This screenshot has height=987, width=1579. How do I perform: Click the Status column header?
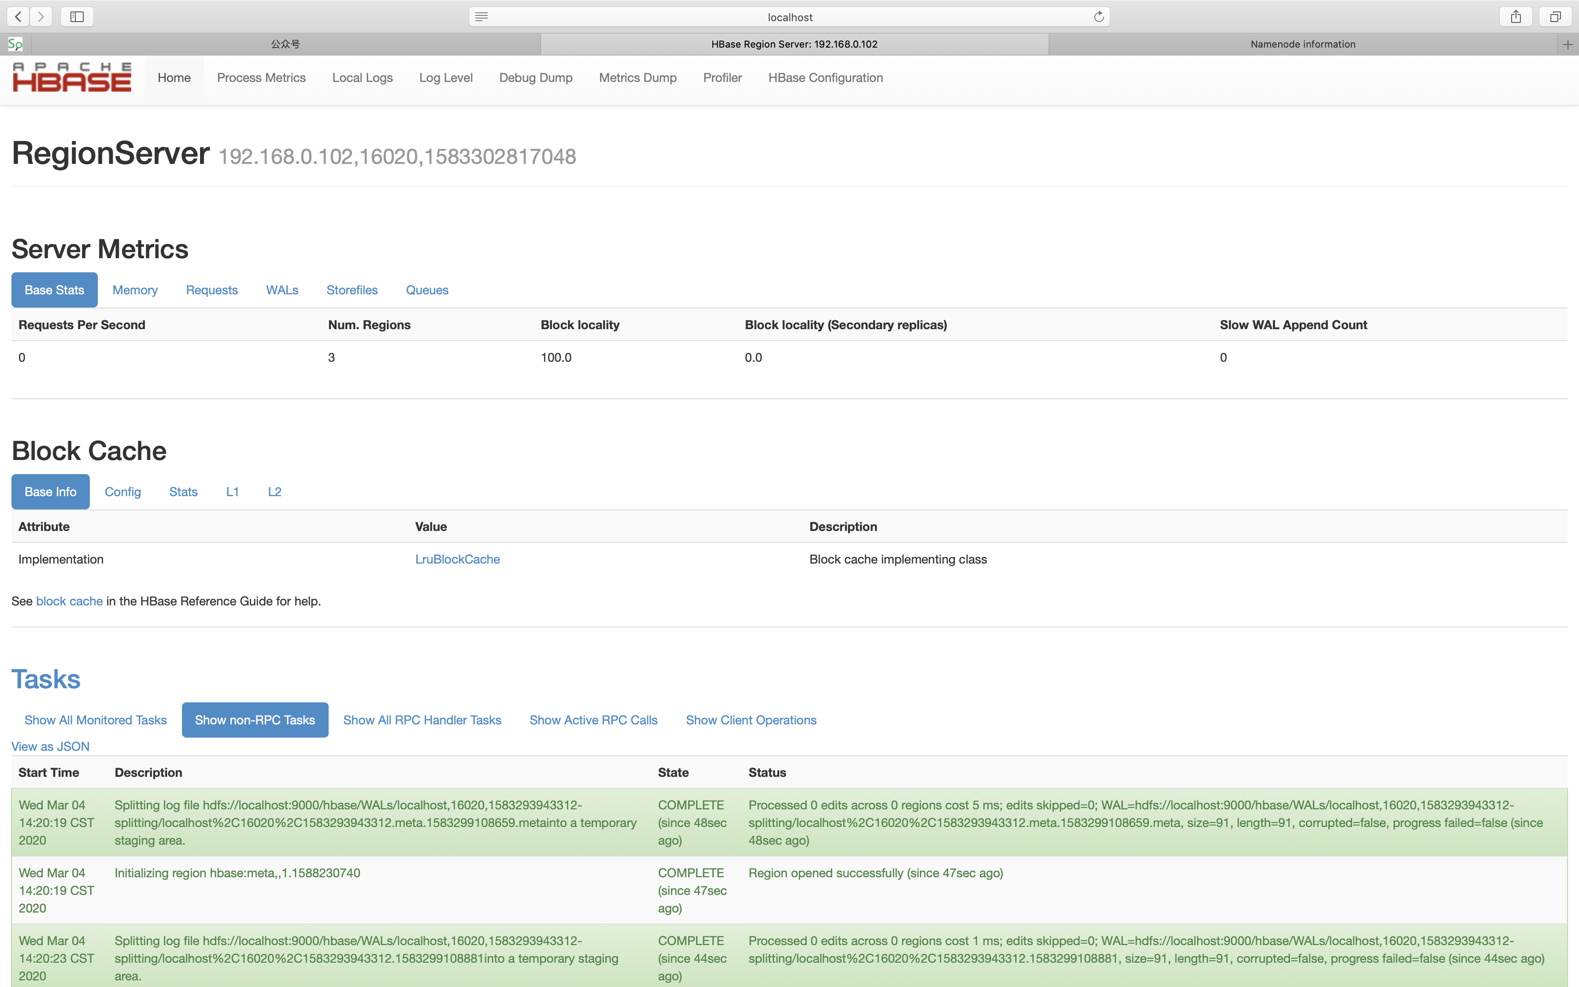coord(767,773)
